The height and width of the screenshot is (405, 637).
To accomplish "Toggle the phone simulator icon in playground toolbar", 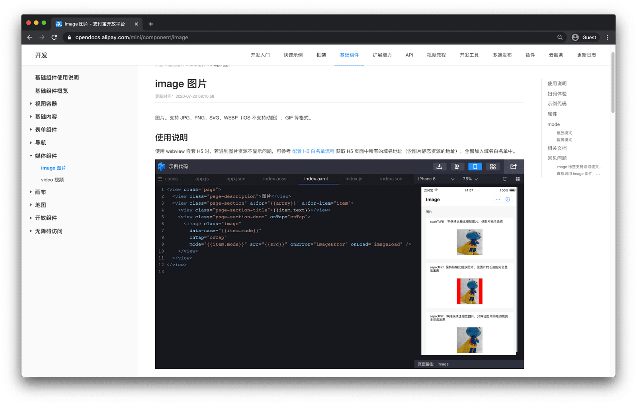I will click(x=475, y=167).
